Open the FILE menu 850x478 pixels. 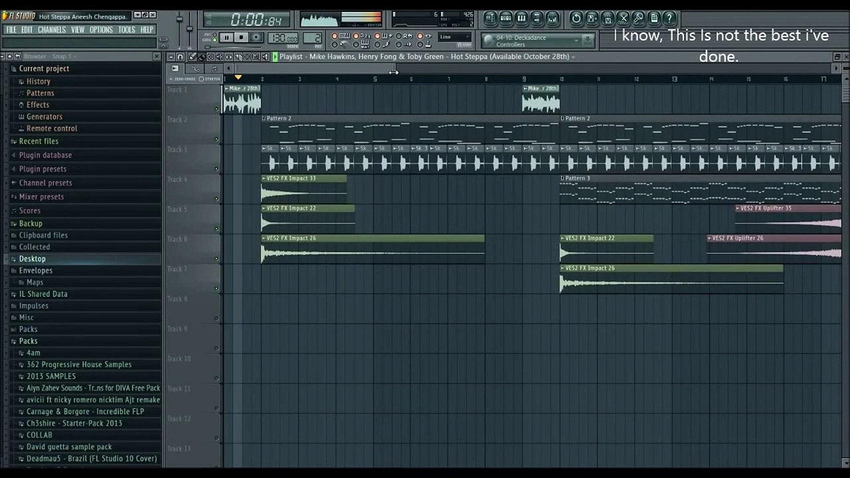click(11, 29)
